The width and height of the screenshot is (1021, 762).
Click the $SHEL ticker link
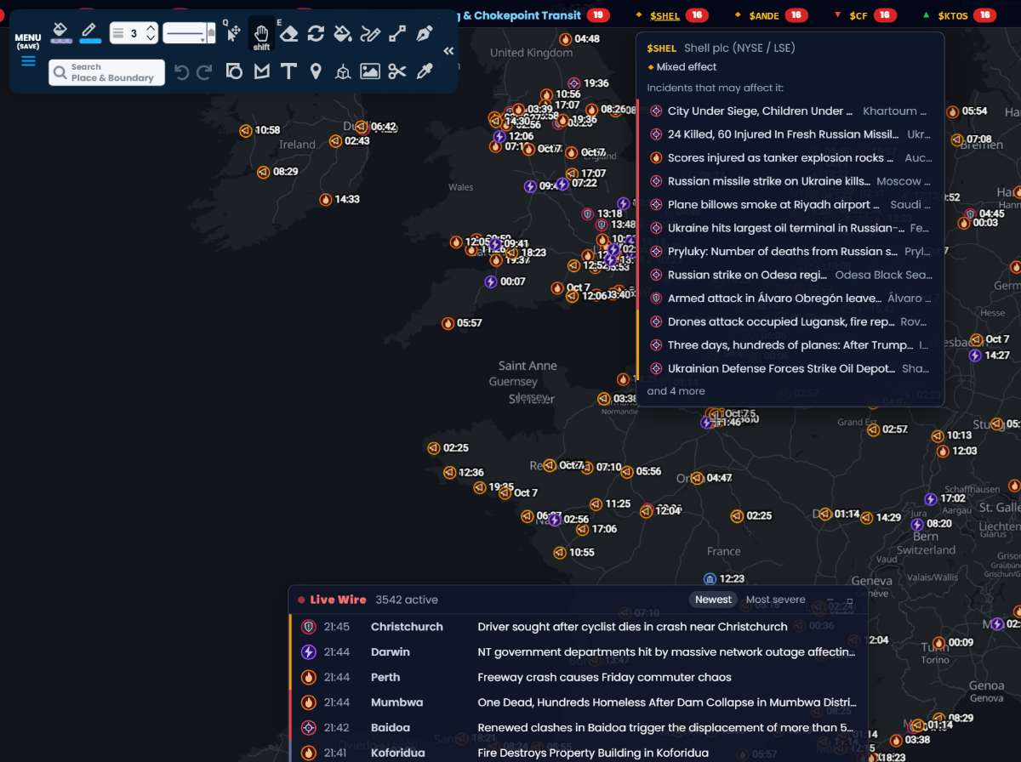(x=665, y=15)
